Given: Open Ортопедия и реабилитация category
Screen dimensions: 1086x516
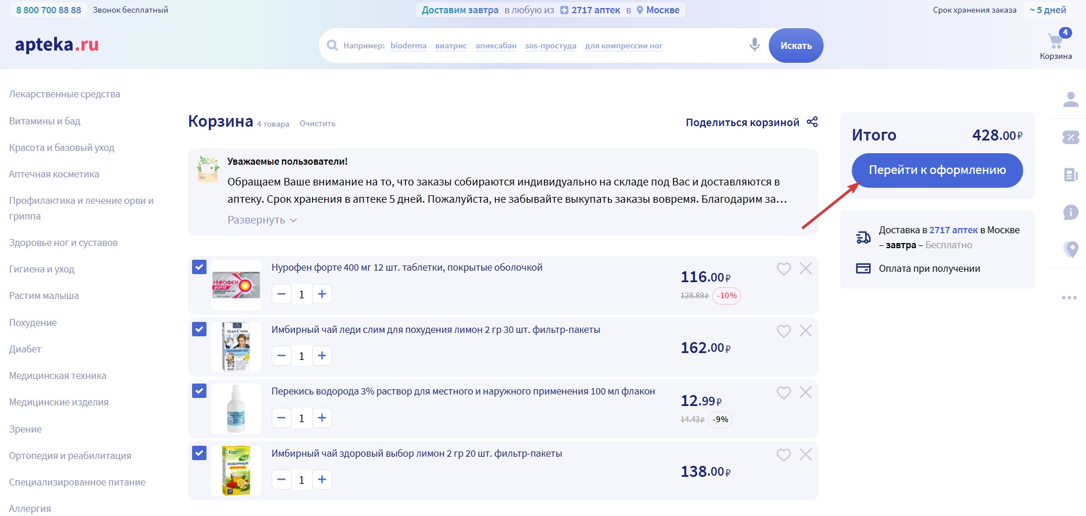Looking at the screenshot, I should click(x=70, y=456).
